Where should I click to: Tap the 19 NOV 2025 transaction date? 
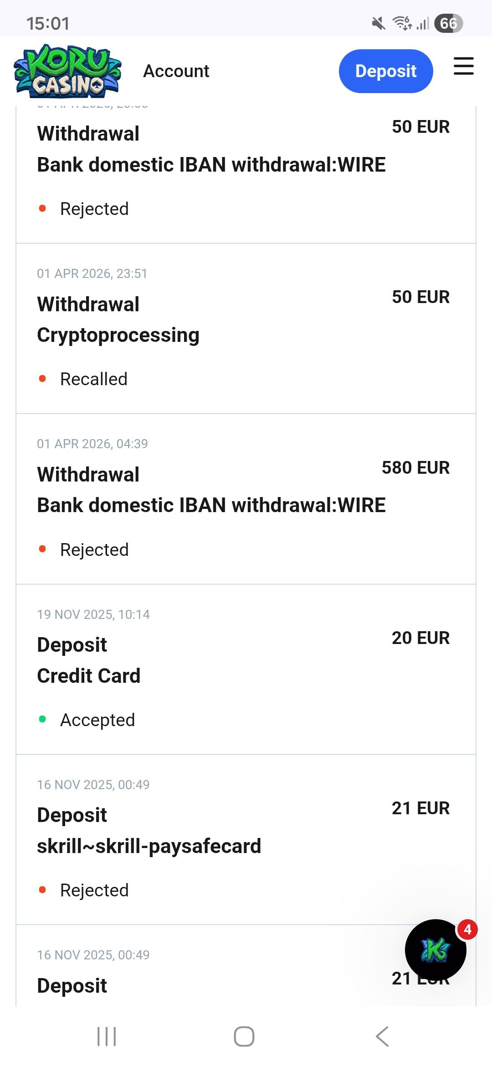click(x=93, y=614)
